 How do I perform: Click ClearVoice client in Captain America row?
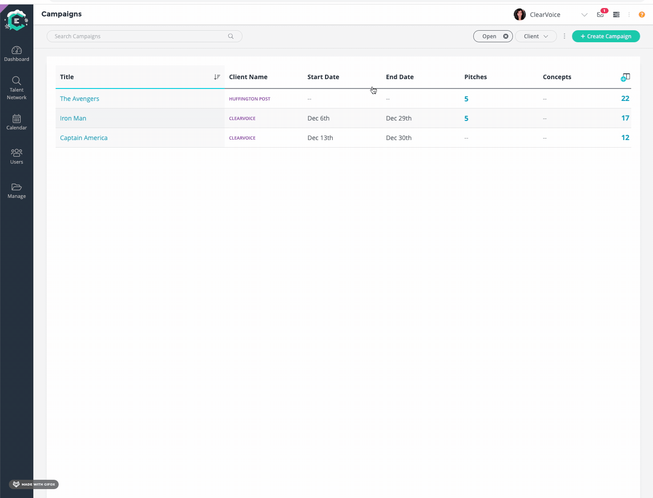242,138
